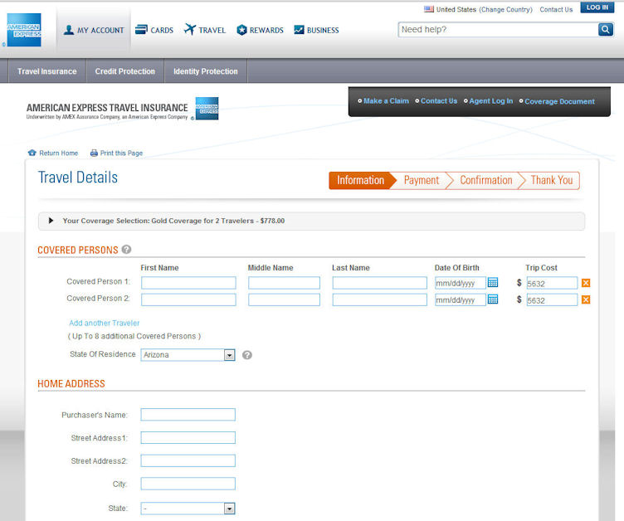Click help icon next to Covered Persons

pyautogui.click(x=126, y=250)
